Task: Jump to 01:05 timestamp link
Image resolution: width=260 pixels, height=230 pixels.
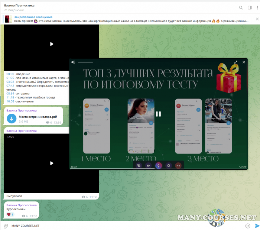Action: point(10,78)
